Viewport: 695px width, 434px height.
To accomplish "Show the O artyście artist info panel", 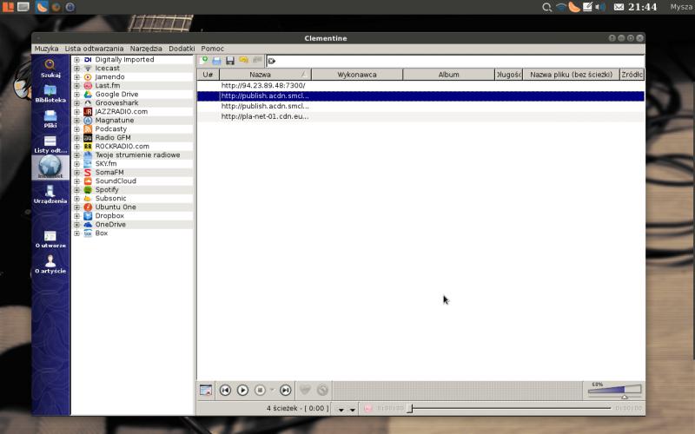I will (x=50, y=264).
